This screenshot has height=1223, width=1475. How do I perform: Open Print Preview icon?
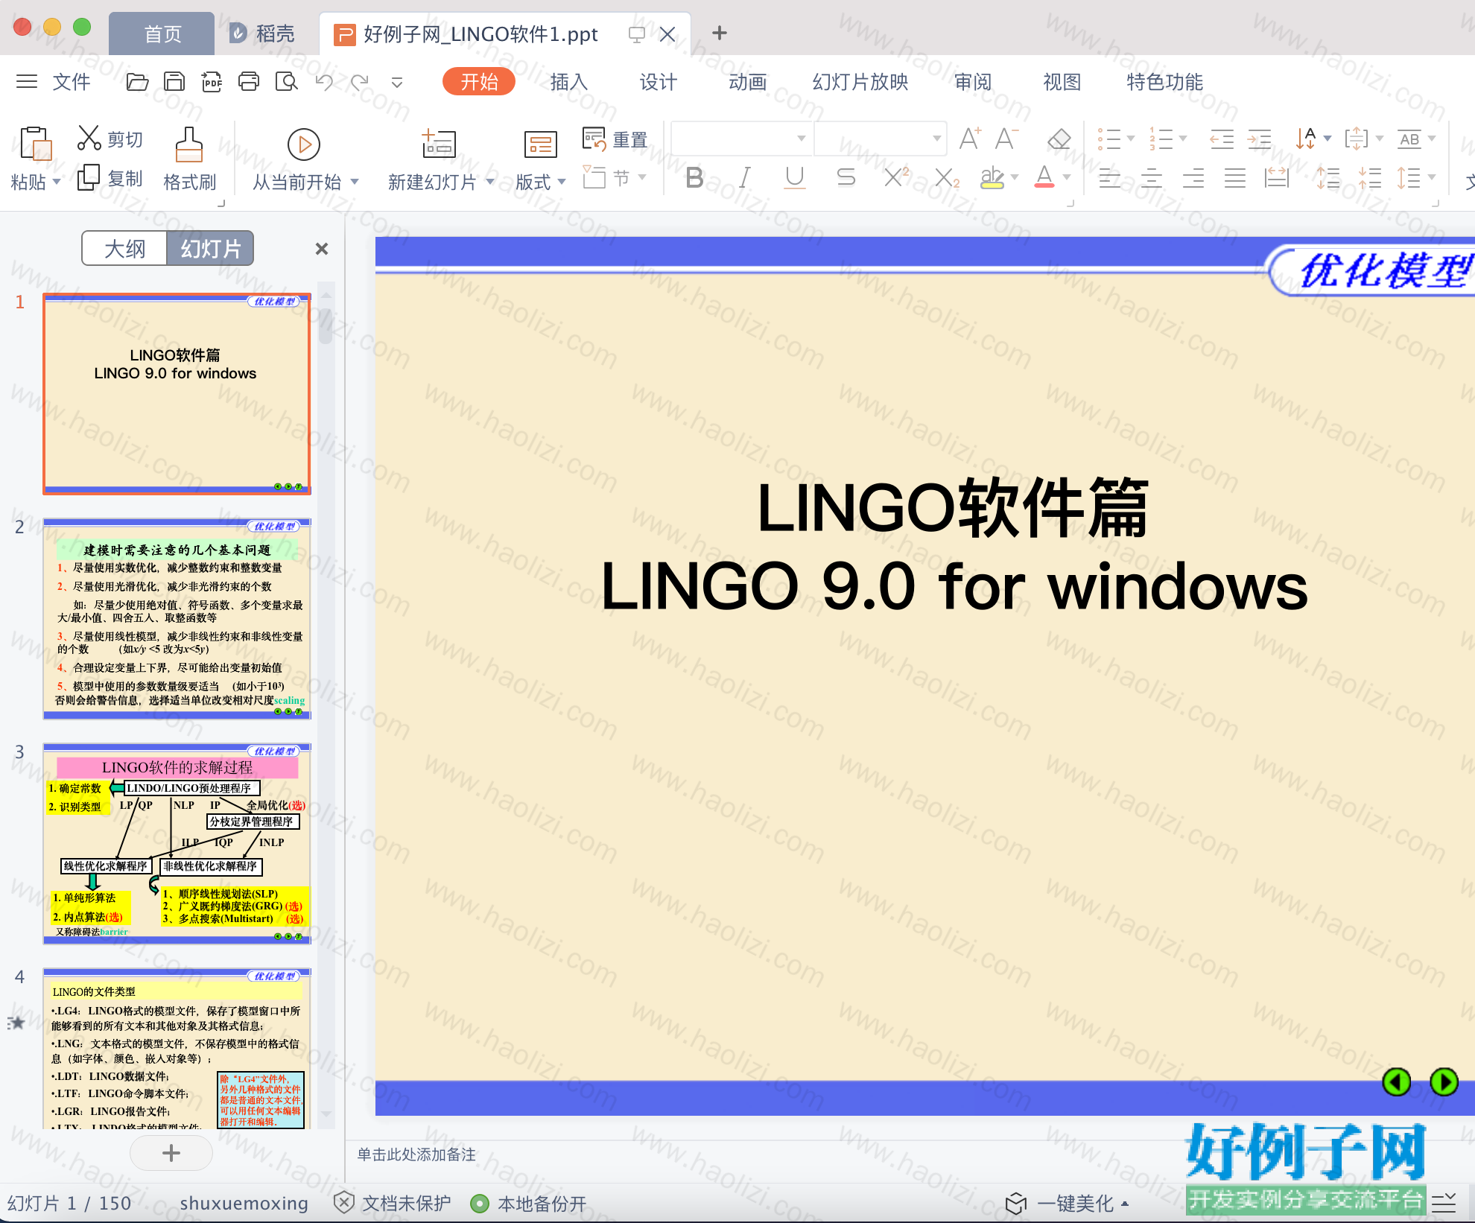286,81
